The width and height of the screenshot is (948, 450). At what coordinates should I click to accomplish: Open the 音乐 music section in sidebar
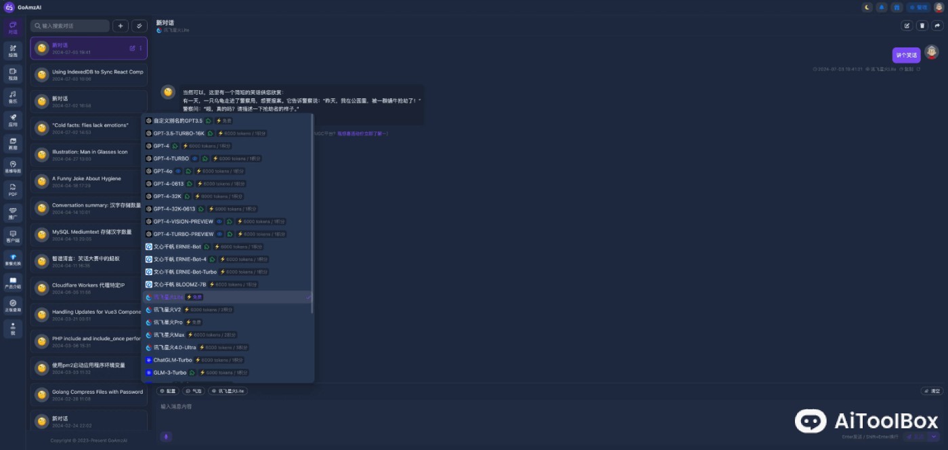pos(13,97)
